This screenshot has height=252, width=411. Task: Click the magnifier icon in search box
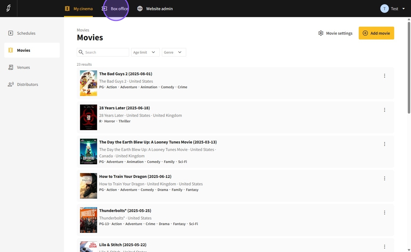point(81,52)
